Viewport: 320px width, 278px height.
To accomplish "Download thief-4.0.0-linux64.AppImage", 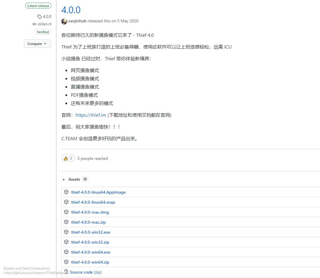I will pos(98,192).
